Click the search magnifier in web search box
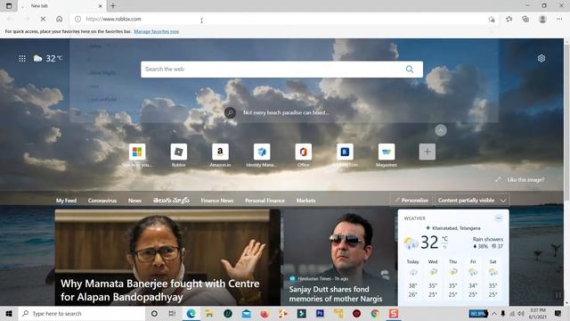570x321 pixels. click(x=410, y=70)
